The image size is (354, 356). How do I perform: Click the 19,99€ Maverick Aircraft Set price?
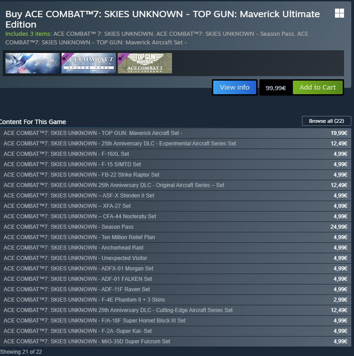[x=339, y=133]
